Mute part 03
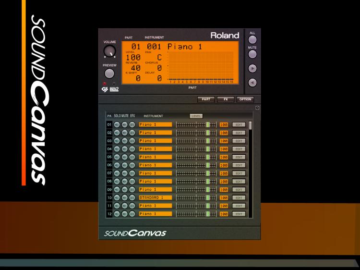This screenshot has width=360, height=270. tap(124, 141)
